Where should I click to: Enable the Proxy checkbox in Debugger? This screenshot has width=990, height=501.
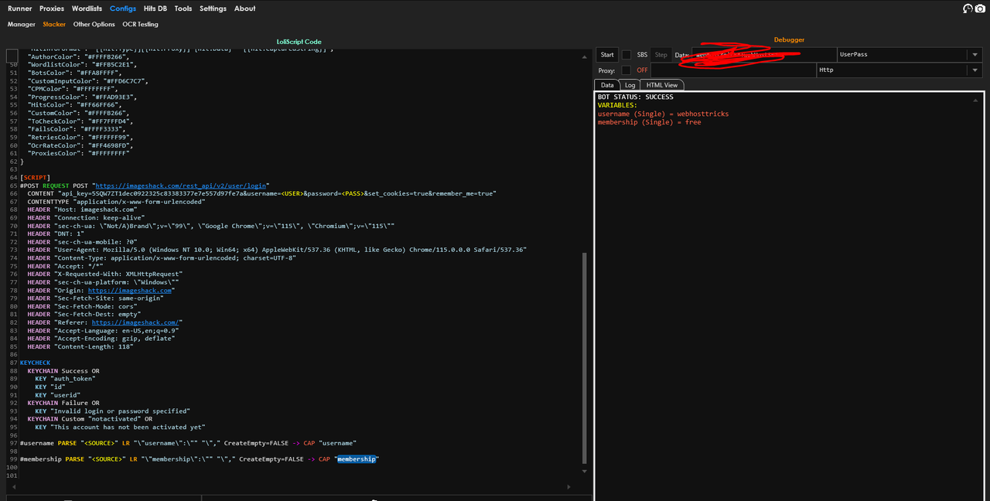pyautogui.click(x=626, y=70)
